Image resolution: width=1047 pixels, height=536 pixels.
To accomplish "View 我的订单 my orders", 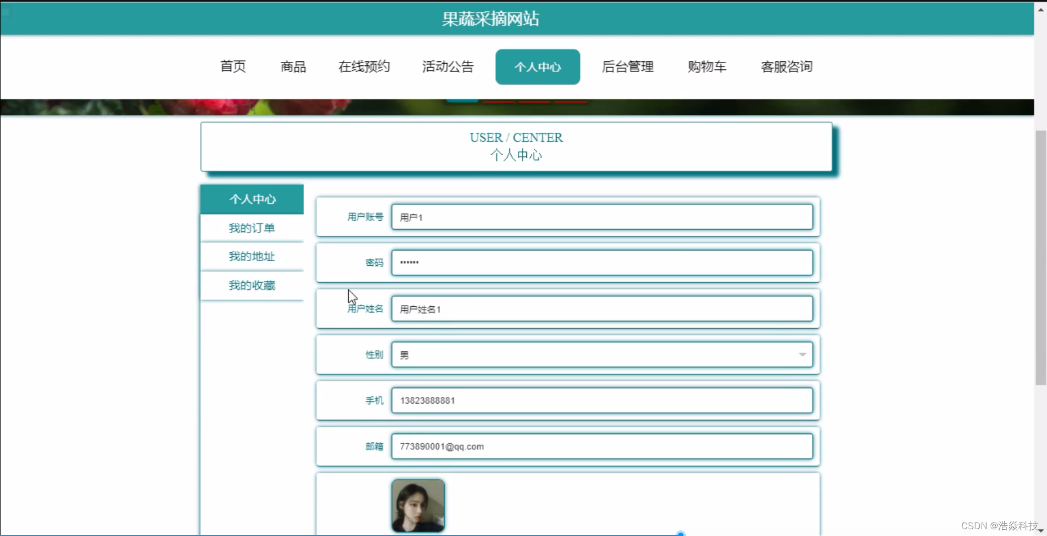I will click(252, 227).
